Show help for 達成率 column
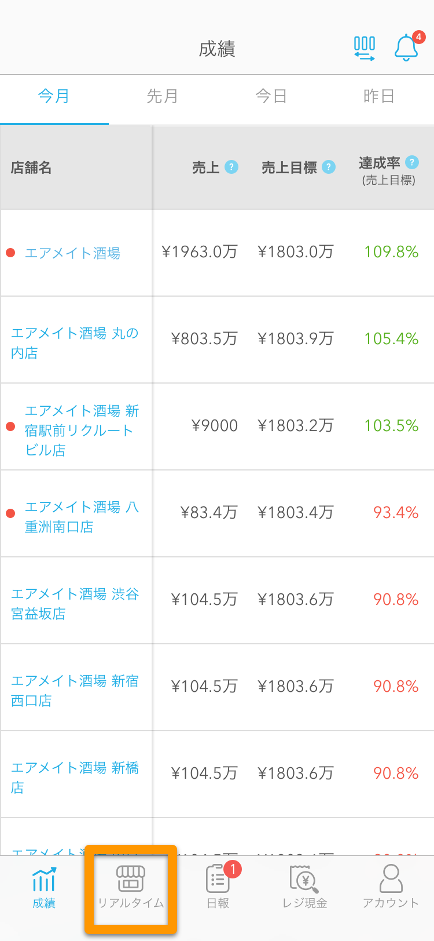The width and height of the screenshot is (434, 941). (x=412, y=162)
